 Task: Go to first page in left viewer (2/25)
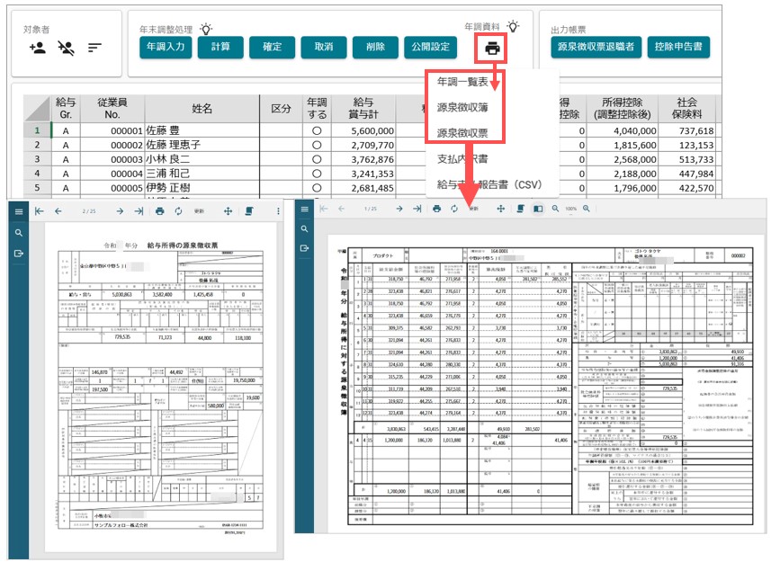point(40,211)
